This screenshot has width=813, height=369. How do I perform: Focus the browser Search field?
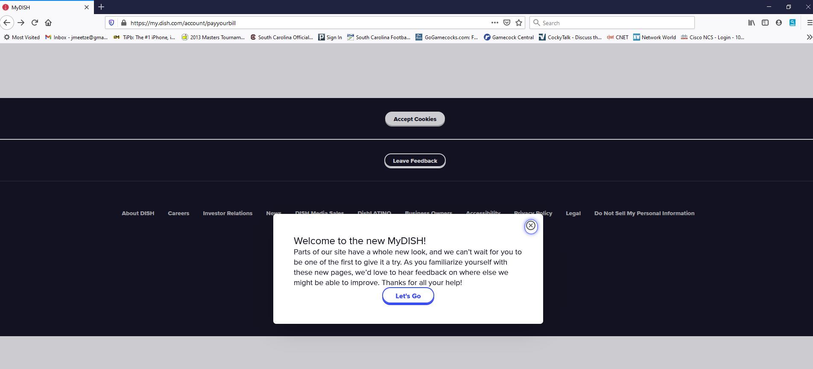612,23
